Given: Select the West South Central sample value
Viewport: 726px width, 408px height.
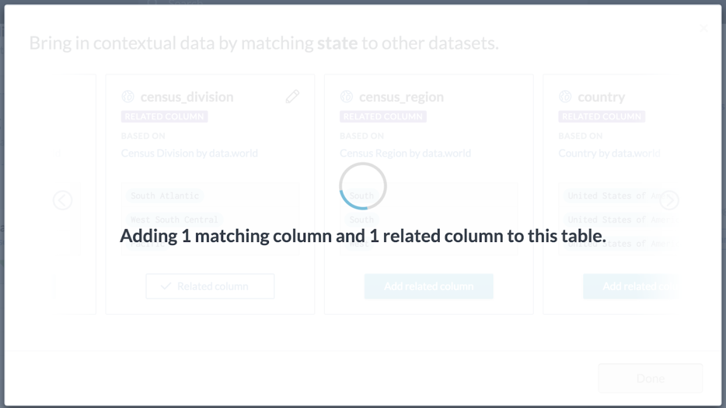Looking at the screenshot, I should point(174,220).
